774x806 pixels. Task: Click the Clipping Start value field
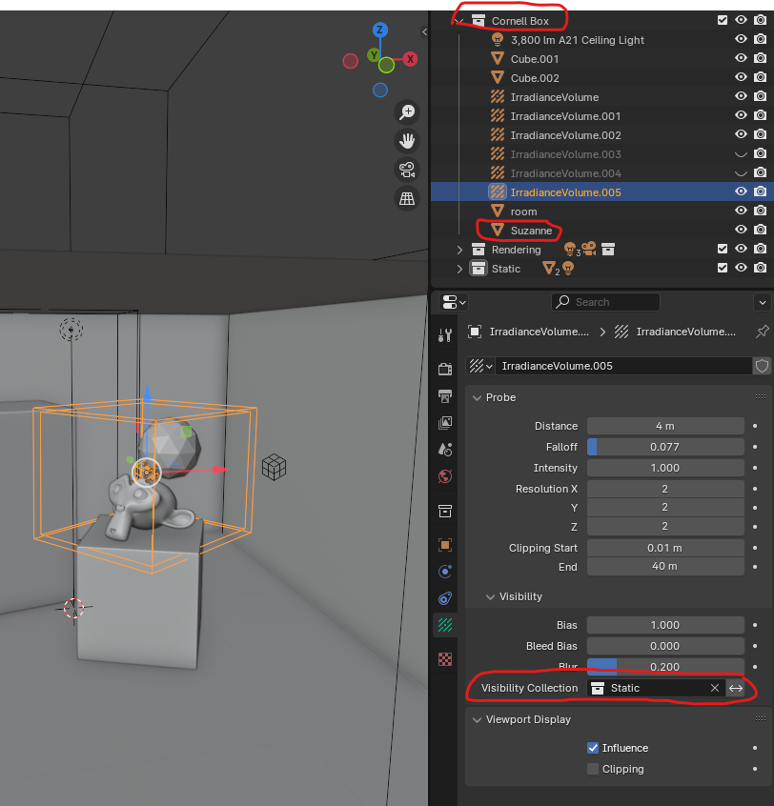click(665, 548)
